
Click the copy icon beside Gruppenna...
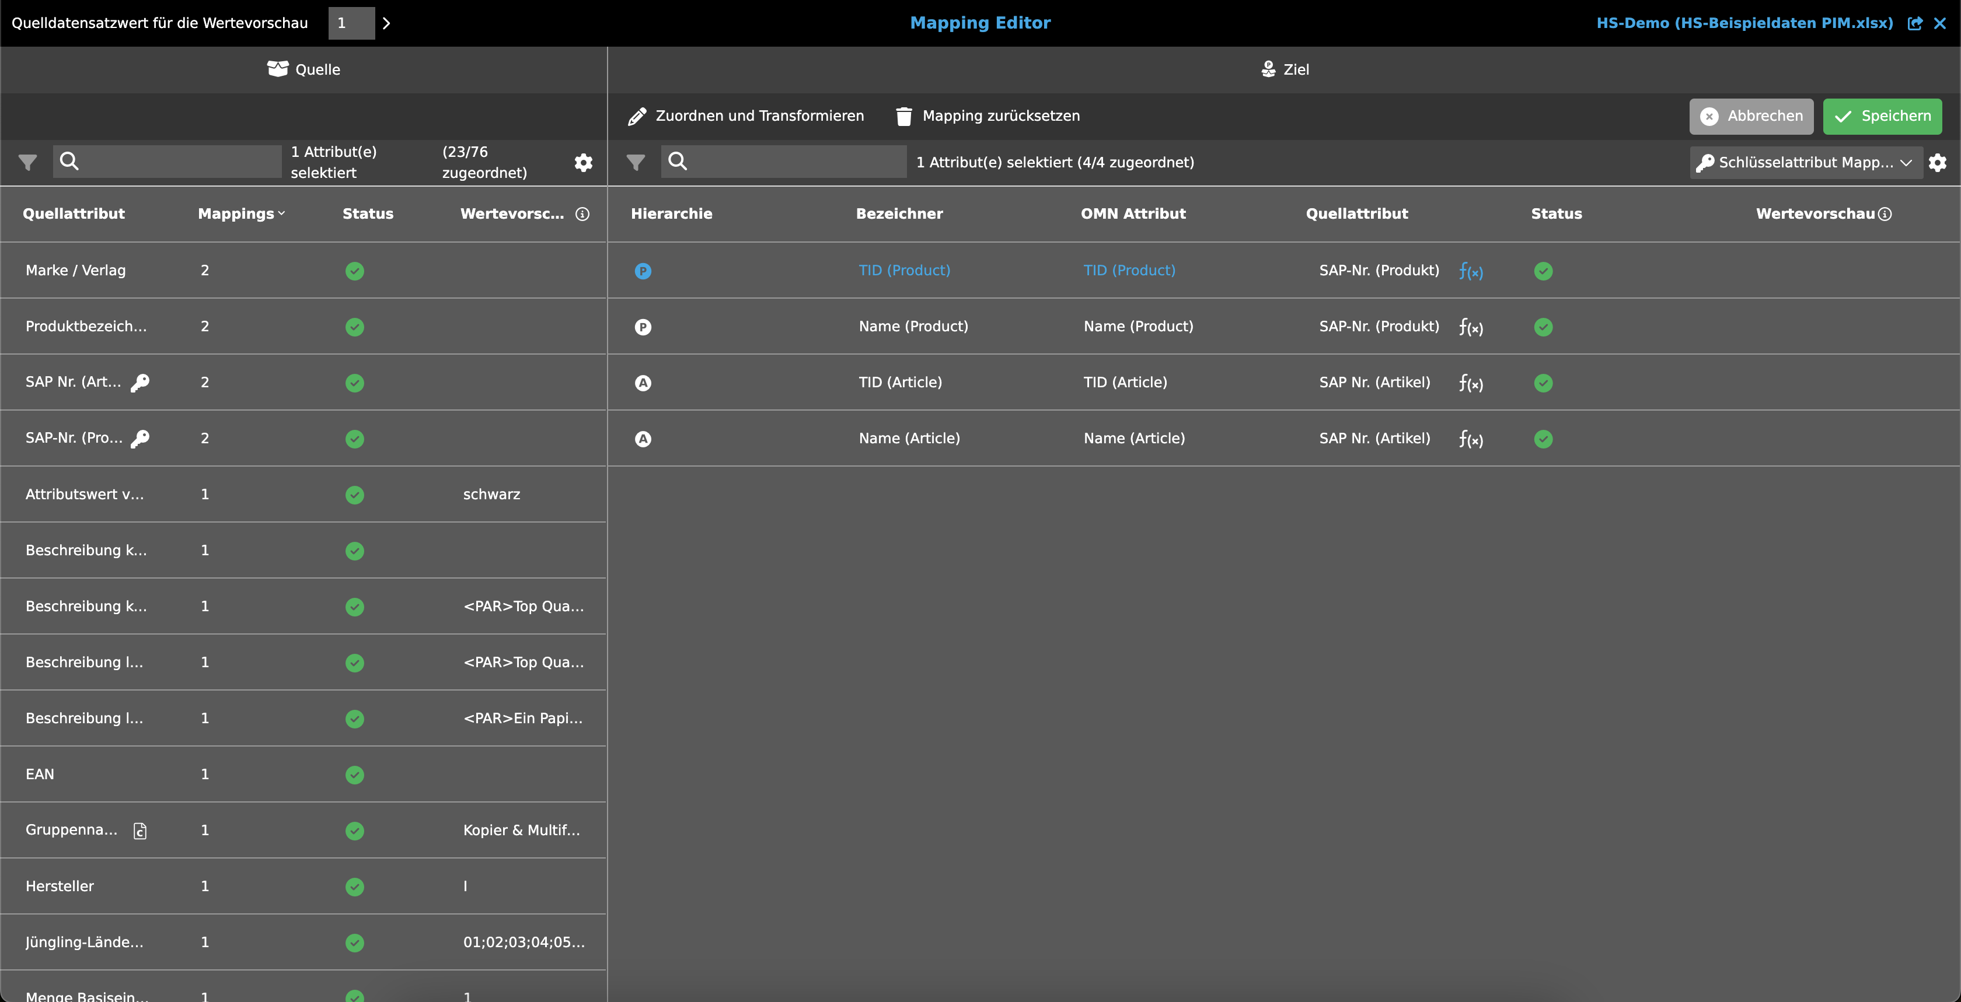[140, 831]
